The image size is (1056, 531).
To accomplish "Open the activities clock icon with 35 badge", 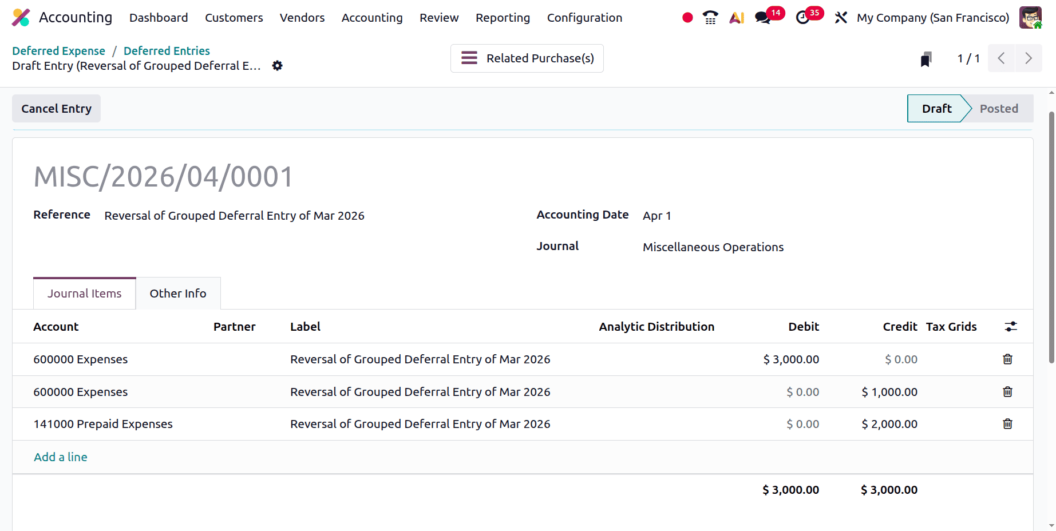I will click(803, 18).
